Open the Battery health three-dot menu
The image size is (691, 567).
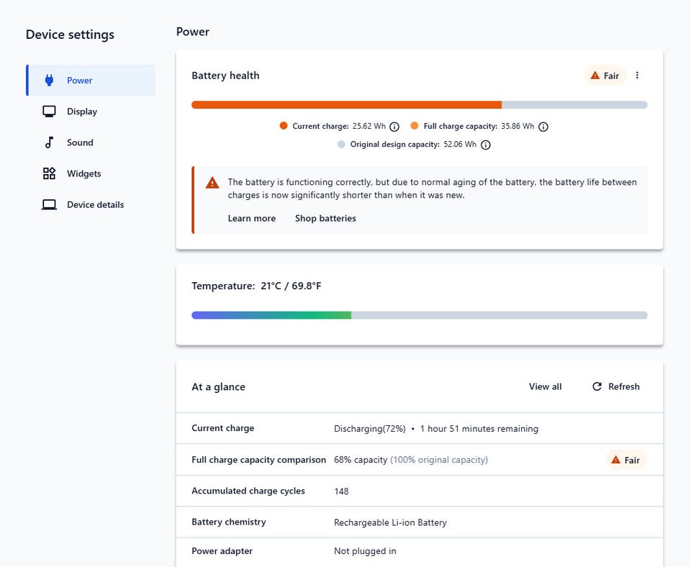637,76
